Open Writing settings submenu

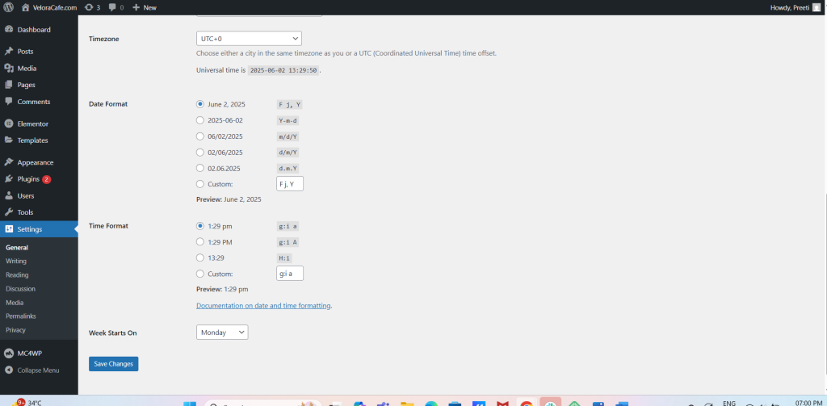[x=16, y=261]
